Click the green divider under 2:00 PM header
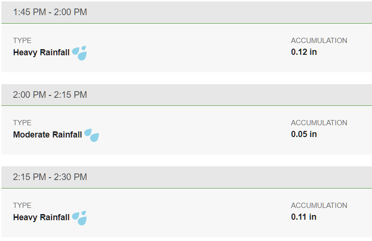Image resolution: width=372 pixels, height=241 pixels. (x=187, y=106)
